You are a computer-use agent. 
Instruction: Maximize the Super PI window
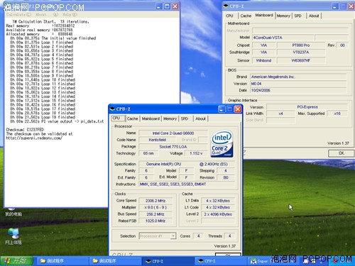click(167, 6)
